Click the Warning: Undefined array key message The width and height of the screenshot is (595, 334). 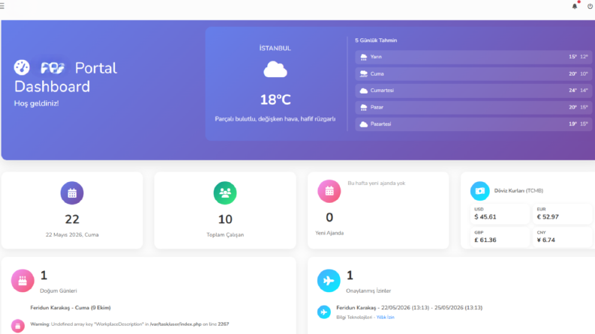(130, 324)
